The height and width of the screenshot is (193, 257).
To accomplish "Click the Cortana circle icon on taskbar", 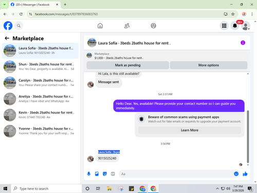I will point(87,189).
